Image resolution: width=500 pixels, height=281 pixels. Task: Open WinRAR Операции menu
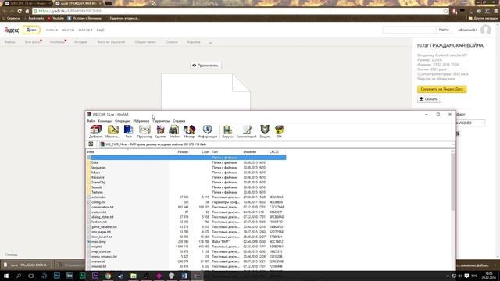pyautogui.click(x=123, y=121)
